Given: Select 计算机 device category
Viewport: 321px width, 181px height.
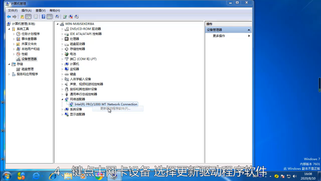Looking at the screenshot, I should click(74, 64).
